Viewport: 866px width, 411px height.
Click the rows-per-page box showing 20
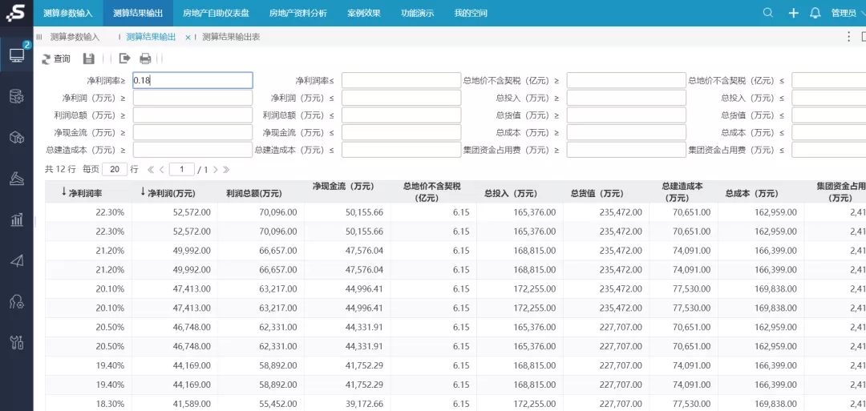[115, 169]
